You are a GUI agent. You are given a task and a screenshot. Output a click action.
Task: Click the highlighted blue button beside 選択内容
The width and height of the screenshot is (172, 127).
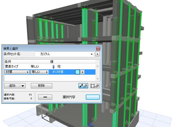93,97
